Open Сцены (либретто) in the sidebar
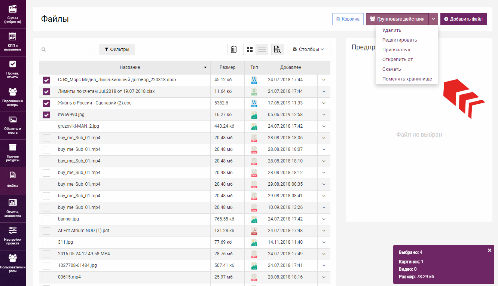 (x=13, y=14)
